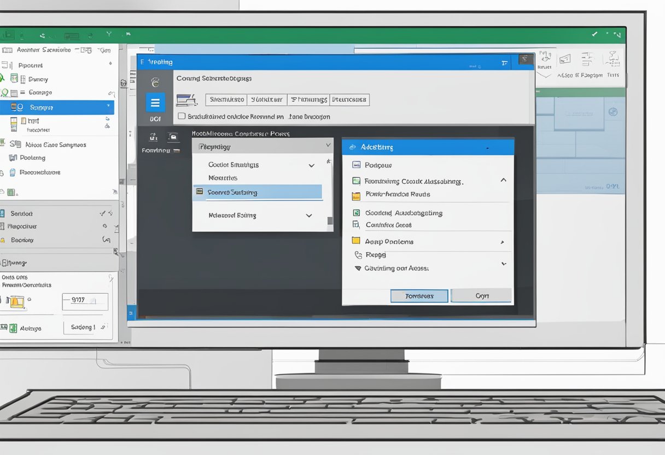The height and width of the screenshot is (455, 665).
Task: Select the person icon next to the flag entry
Action: (x=357, y=255)
